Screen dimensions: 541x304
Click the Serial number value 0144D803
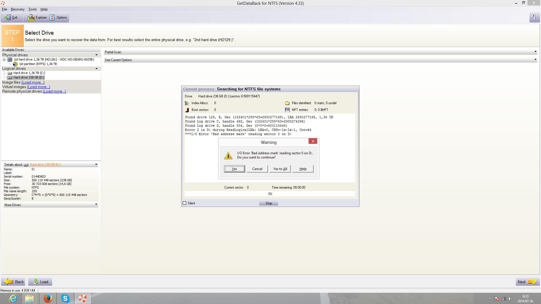click(39, 176)
